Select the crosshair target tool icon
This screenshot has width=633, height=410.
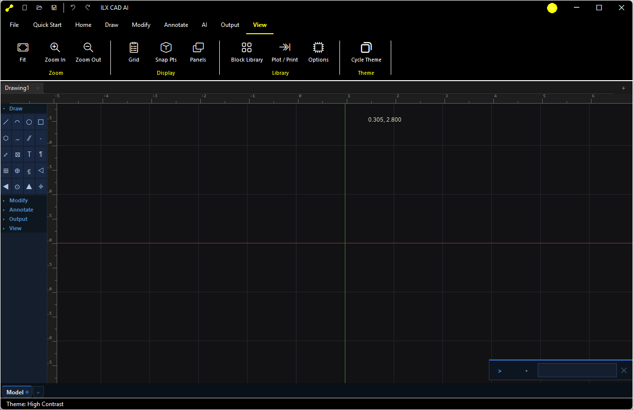[41, 187]
